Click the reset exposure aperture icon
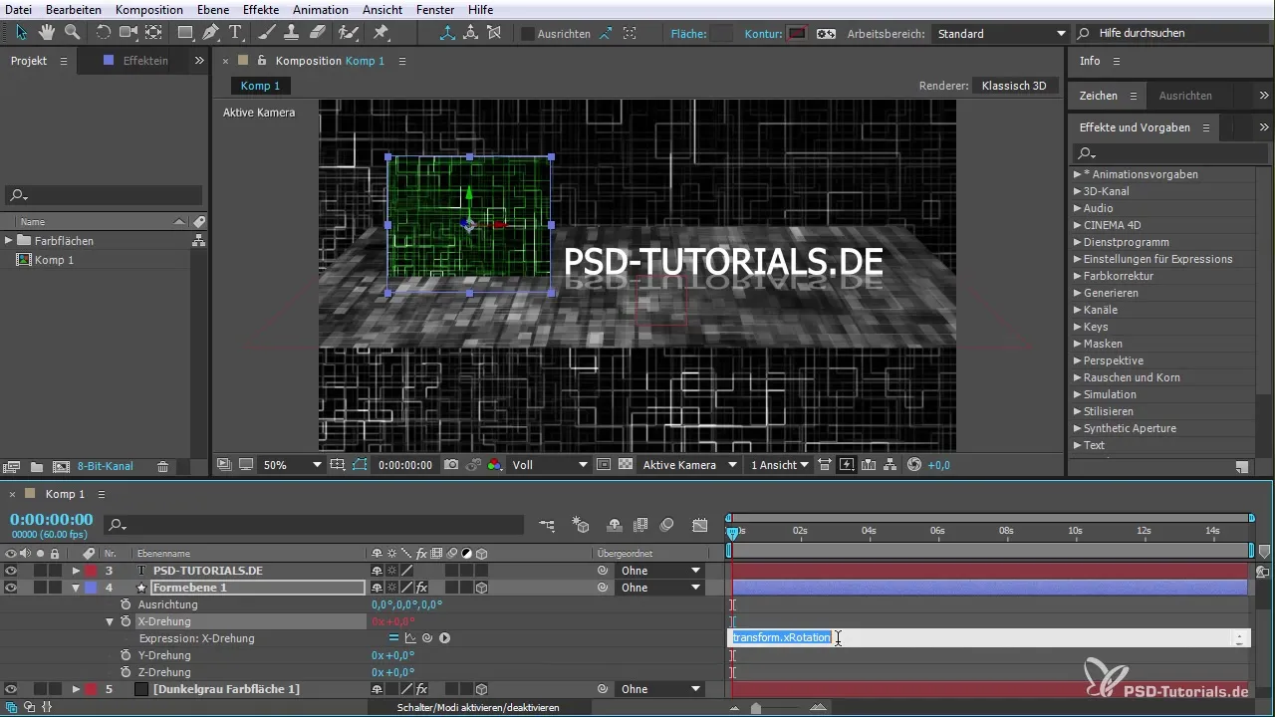The height and width of the screenshot is (717, 1275). point(914,465)
